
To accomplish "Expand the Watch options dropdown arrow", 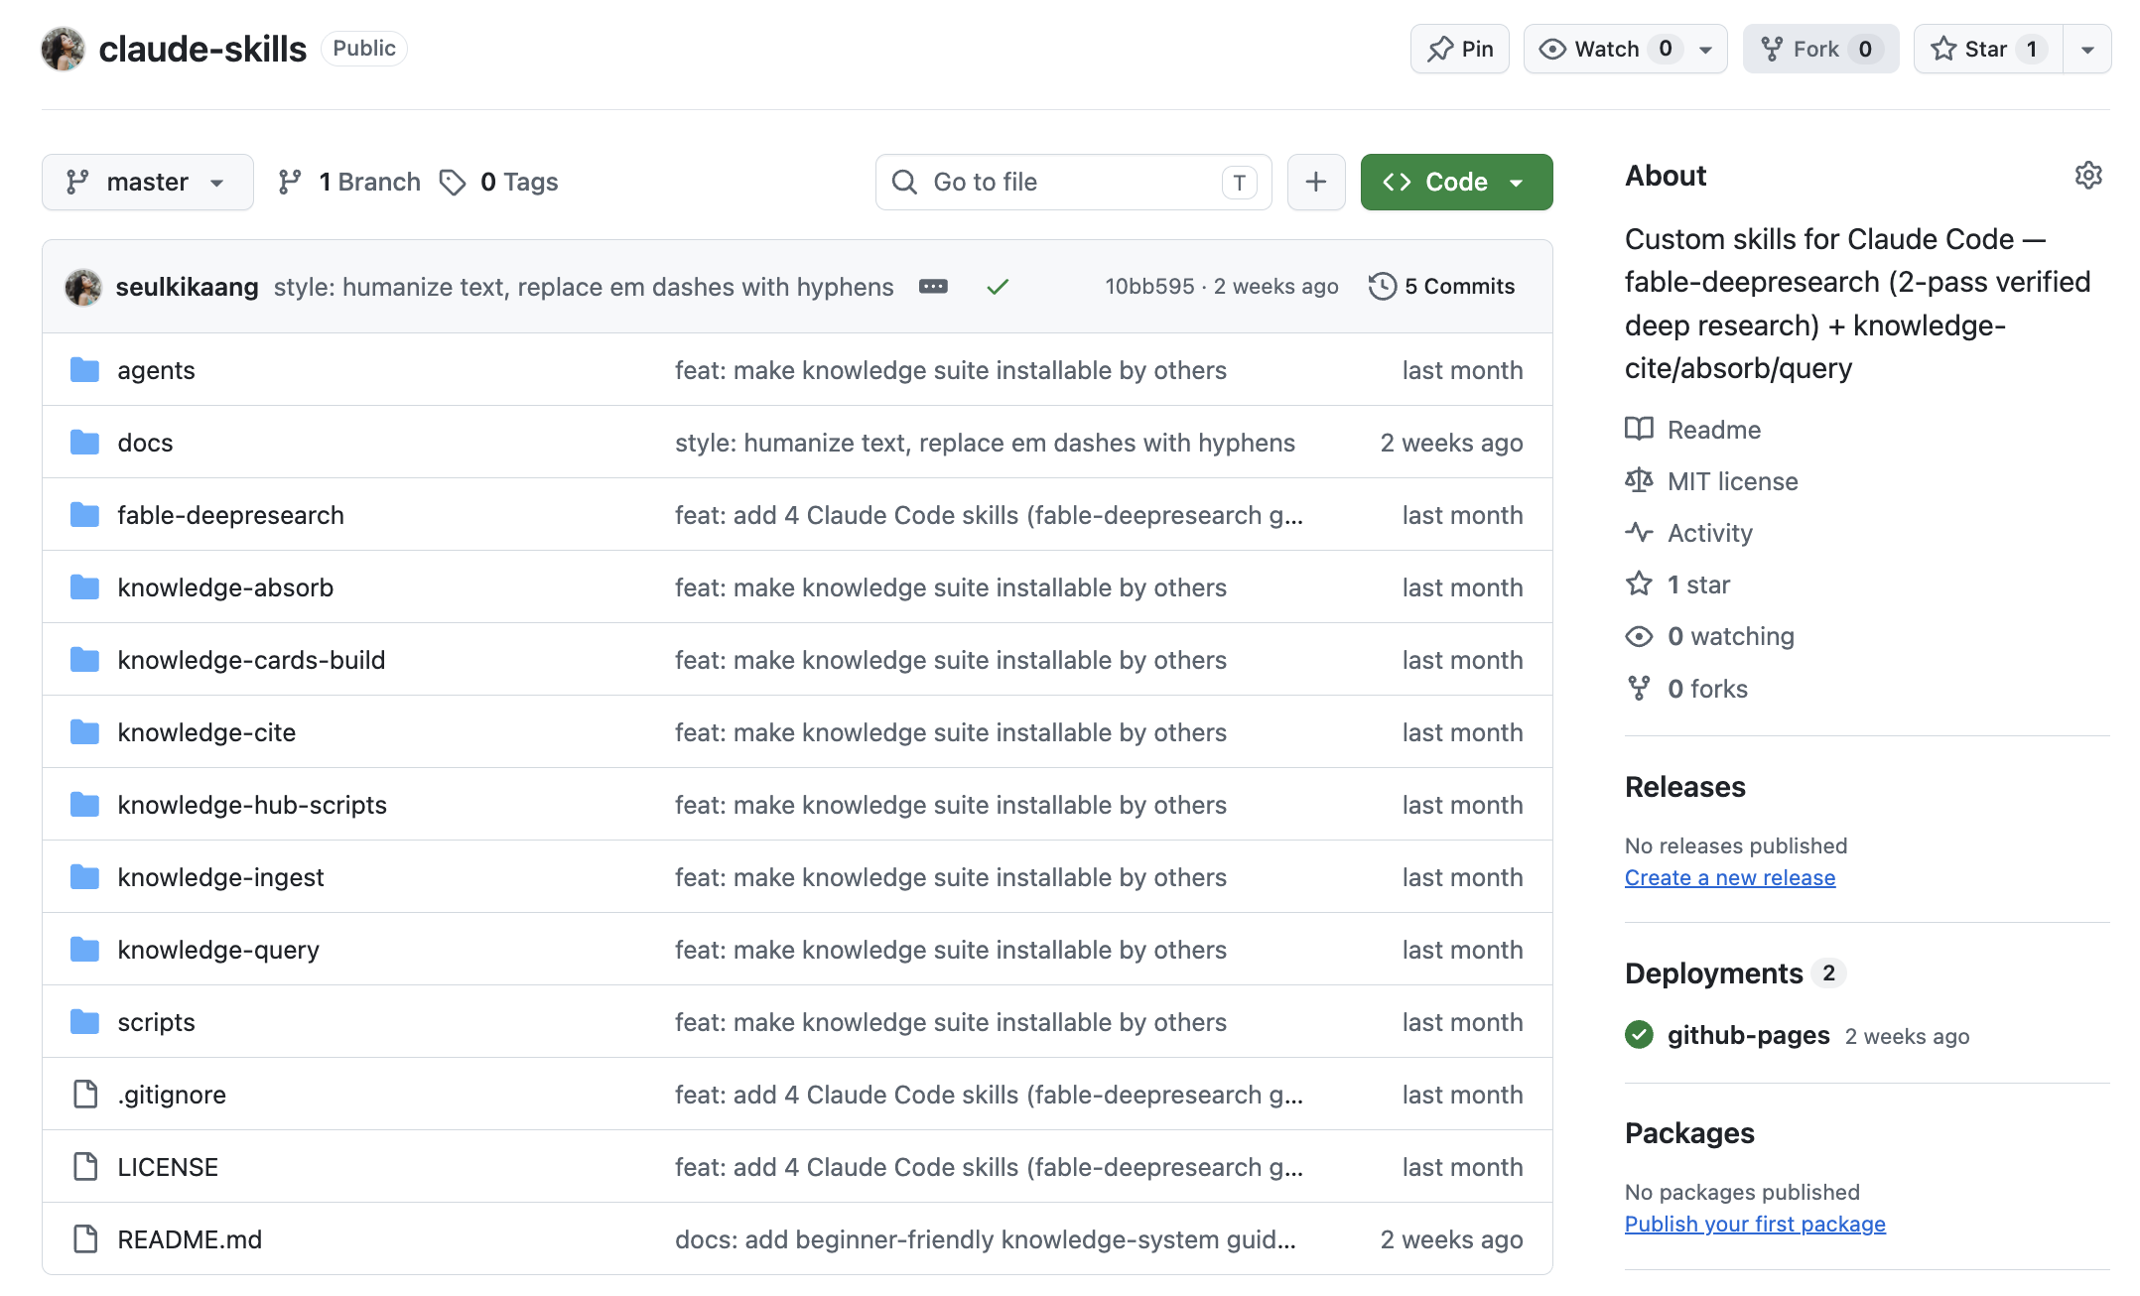I will click(x=1706, y=49).
